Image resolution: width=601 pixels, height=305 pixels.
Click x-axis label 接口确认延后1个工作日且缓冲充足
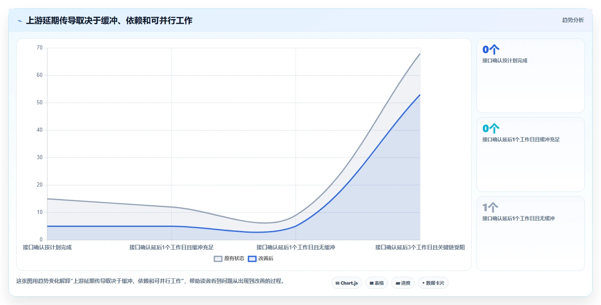click(171, 247)
